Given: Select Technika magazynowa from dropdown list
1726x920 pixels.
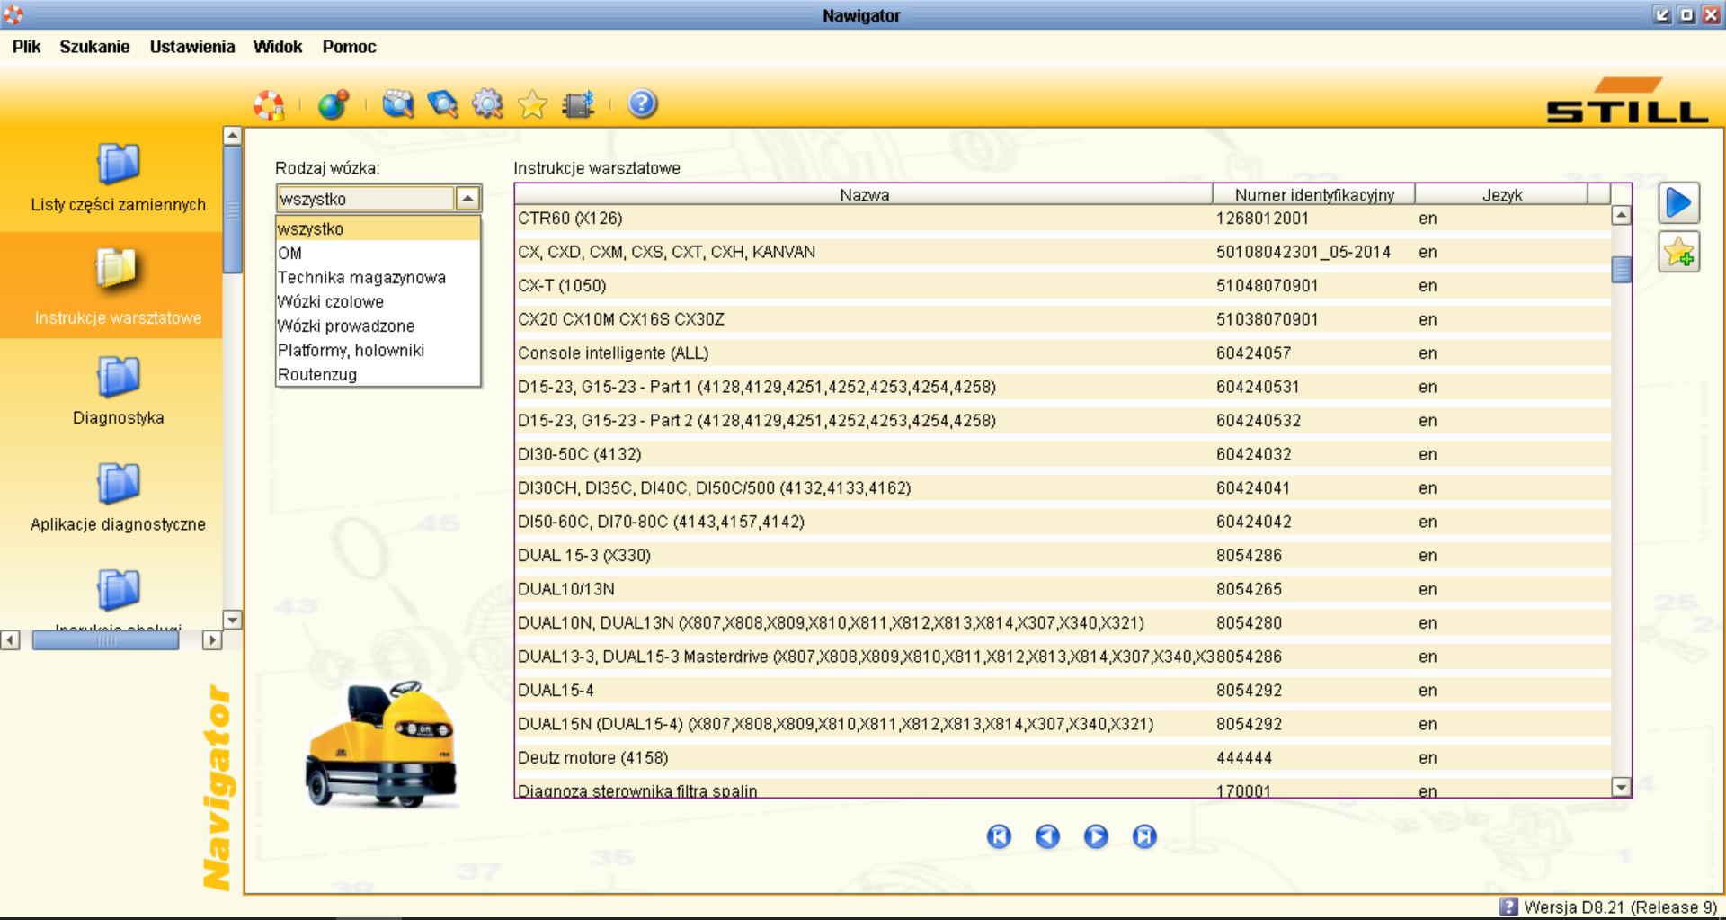Looking at the screenshot, I should [361, 278].
